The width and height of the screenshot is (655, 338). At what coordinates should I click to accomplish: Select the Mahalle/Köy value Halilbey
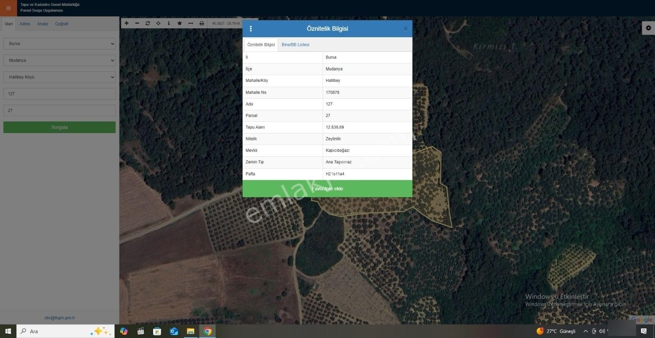(333, 81)
